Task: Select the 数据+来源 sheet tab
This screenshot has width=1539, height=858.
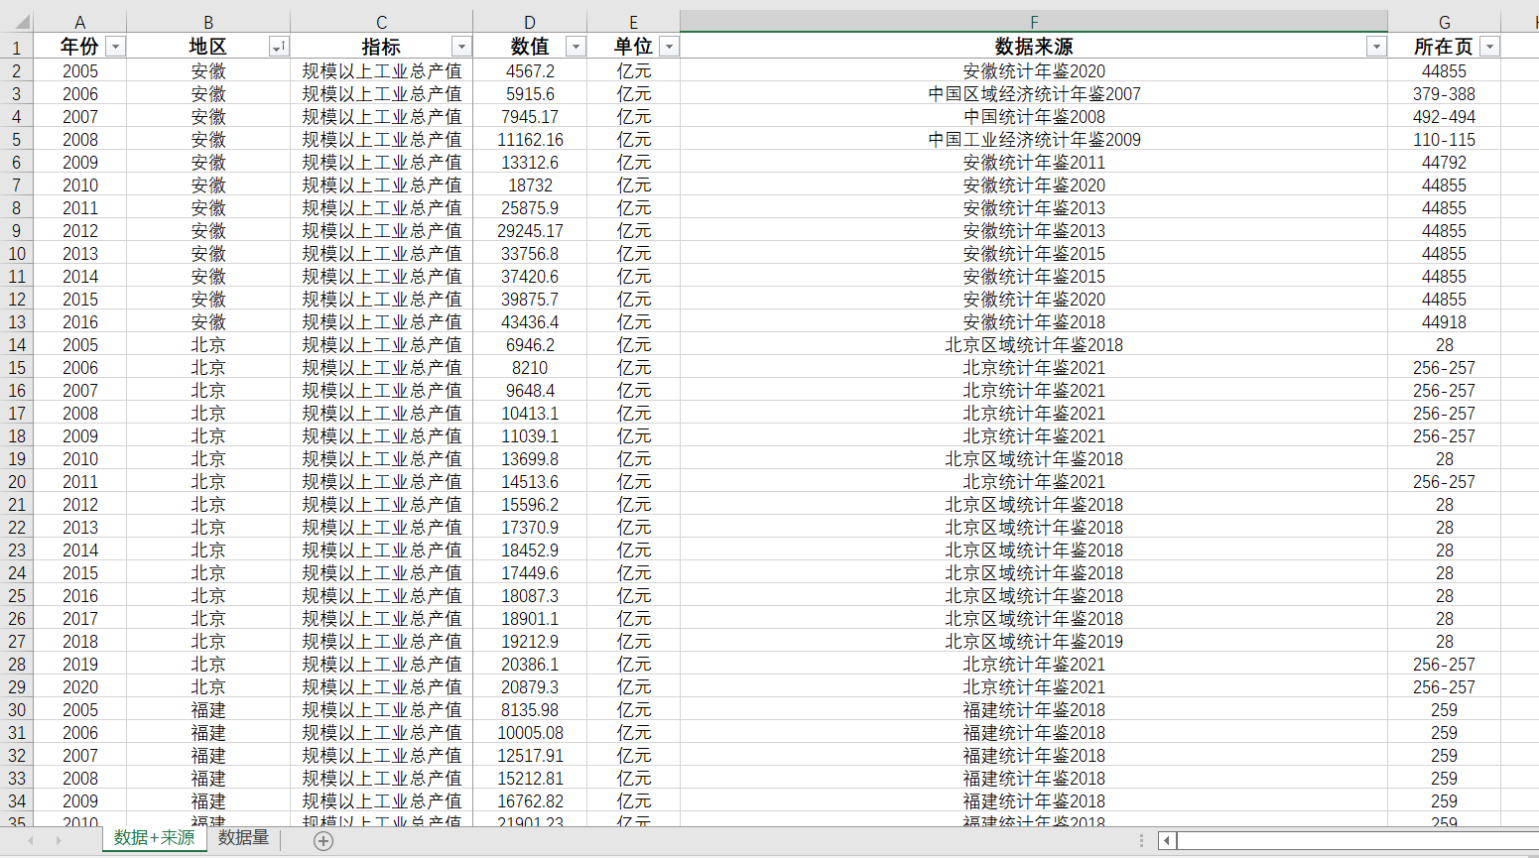Action: 155,838
